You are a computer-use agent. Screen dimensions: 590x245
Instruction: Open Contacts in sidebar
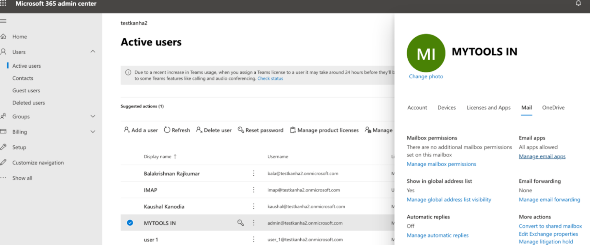tap(23, 78)
